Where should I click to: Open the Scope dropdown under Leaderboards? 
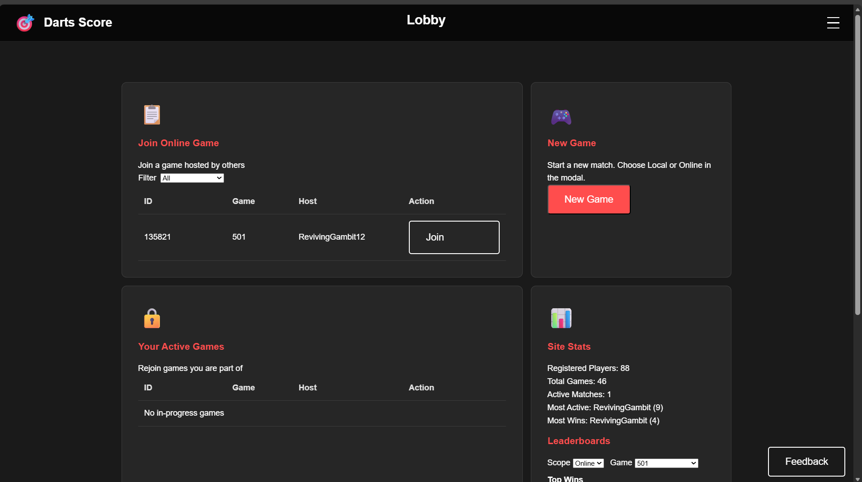pos(588,463)
